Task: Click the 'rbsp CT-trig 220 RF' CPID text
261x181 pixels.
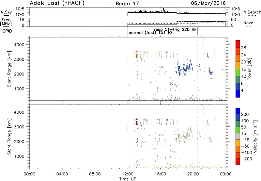Action: pyautogui.click(x=175, y=29)
